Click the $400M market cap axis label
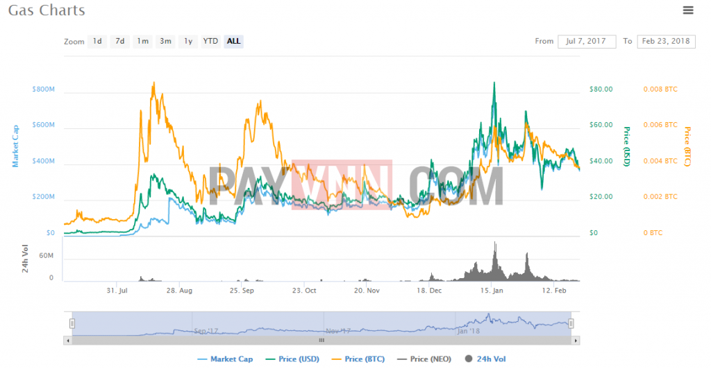This screenshot has width=711, height=369. (x=43, y=161)
